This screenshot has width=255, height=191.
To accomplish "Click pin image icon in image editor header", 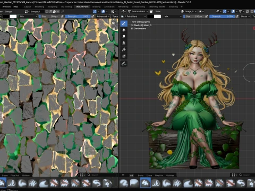I will pyautogui.click(x=63, y=12).
